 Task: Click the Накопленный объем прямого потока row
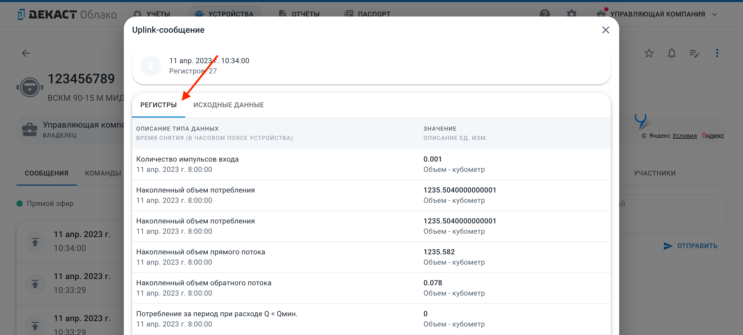[371, 257]
